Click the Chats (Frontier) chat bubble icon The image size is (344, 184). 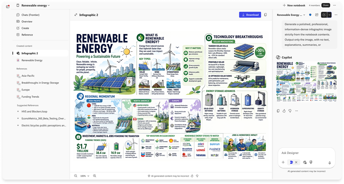coord(18,15)
